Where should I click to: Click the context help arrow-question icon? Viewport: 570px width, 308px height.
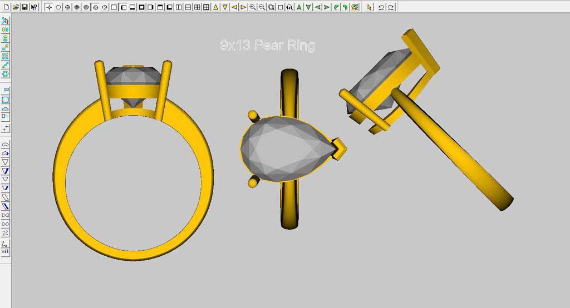coord(34,7)
